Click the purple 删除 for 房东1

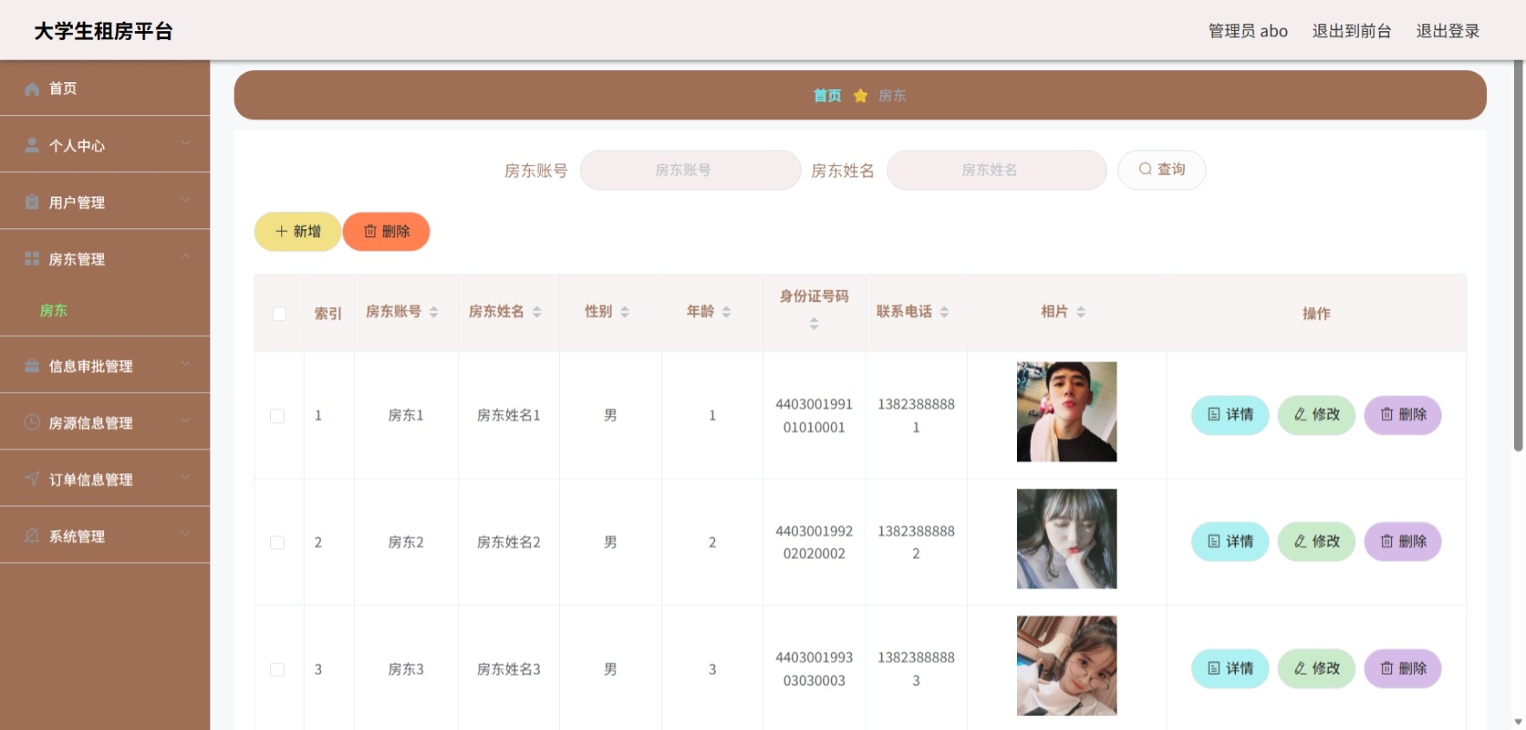click(x=1403, y=415)
